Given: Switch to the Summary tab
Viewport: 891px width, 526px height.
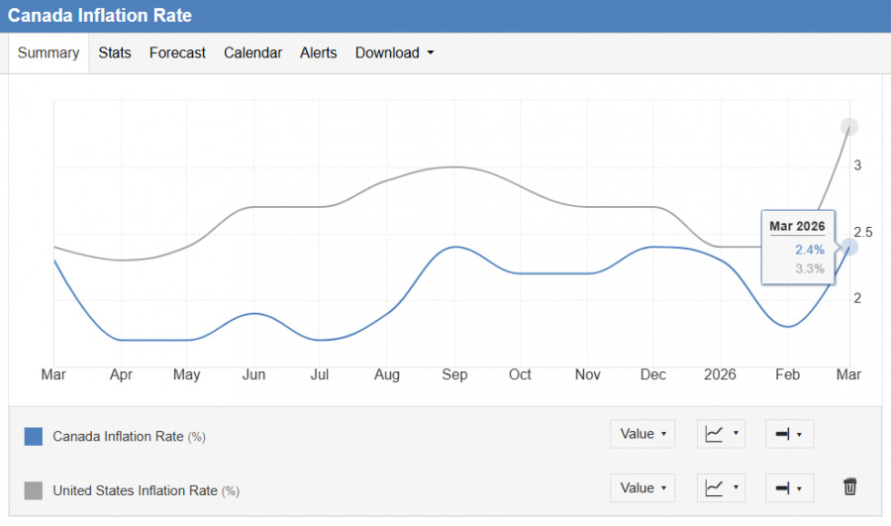Looking at the screenshot, I should click(49, 53).
